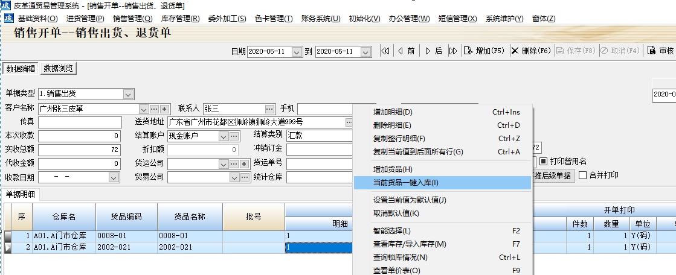Image resolution: width=676 pixels, height=275 pixels.
Task: Open 窗体(Z) menu
Action: [x=544, y=19]
